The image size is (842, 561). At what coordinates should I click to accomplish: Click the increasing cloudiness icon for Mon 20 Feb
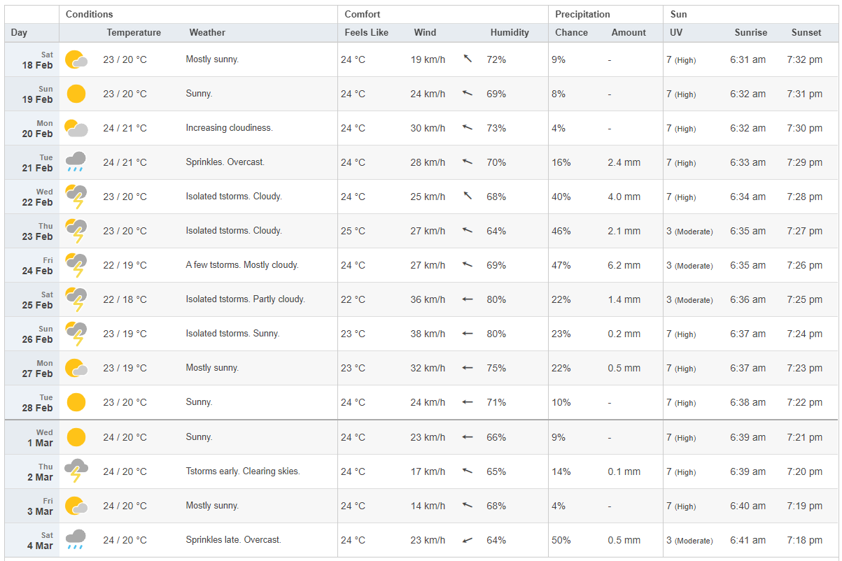(x=76, y=128)
